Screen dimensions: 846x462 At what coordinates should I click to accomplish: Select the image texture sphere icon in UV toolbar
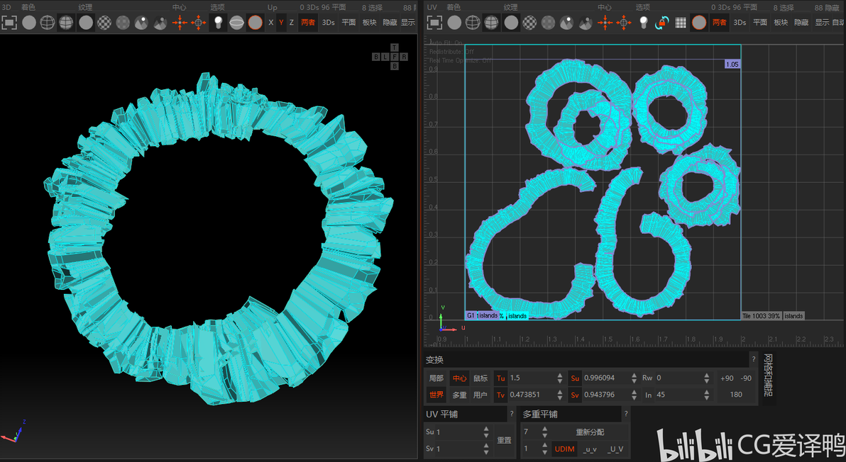click(x=566, y=23)
